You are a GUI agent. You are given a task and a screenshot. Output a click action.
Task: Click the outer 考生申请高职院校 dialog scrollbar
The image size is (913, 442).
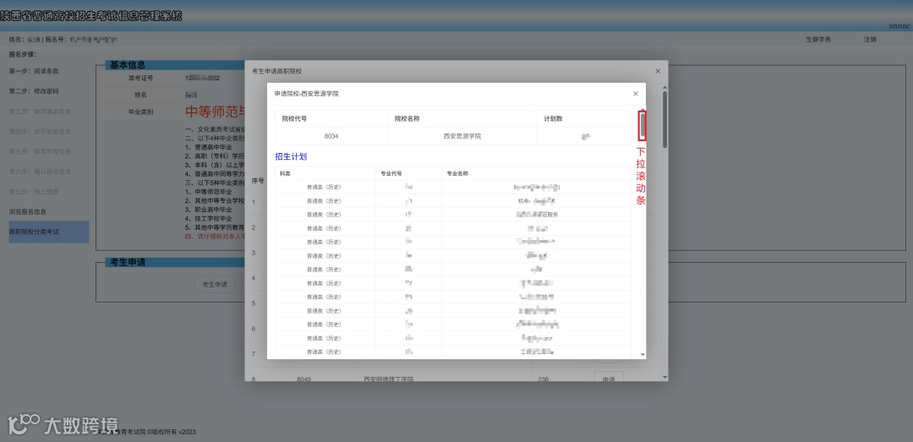pyautogui.click(x=665, y=119)
